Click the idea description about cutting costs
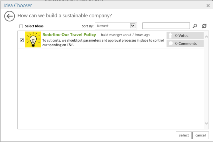Image resolution: width=213 pixels, height=142 pixels. pyautogui.click(x=103, y=43)
